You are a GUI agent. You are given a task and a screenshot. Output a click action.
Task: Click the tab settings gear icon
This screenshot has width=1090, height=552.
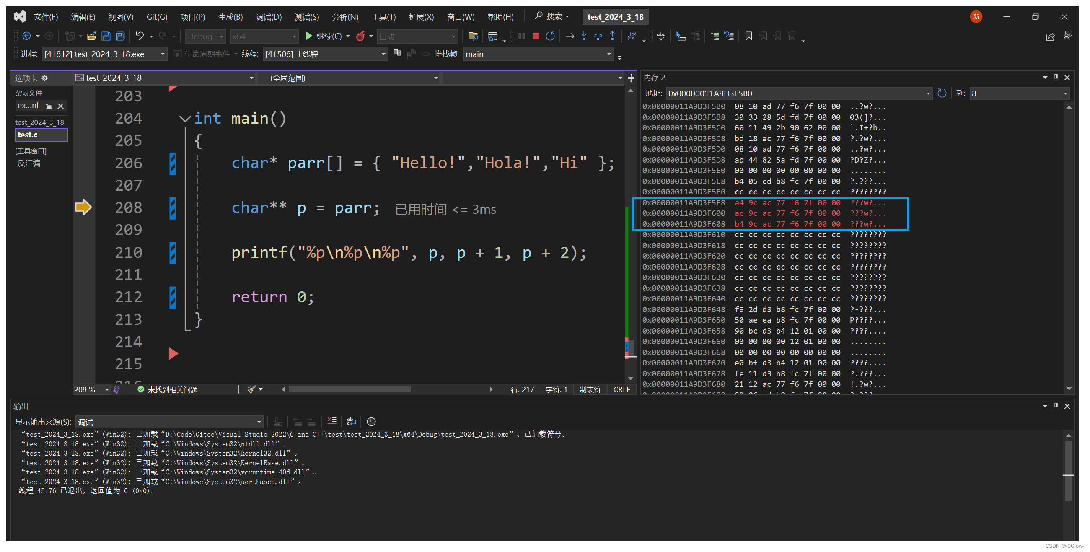point(45,78)
